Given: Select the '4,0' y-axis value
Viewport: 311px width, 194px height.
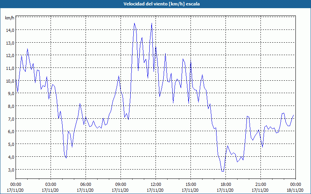Looking at the screenshot, I should [11, 157].
